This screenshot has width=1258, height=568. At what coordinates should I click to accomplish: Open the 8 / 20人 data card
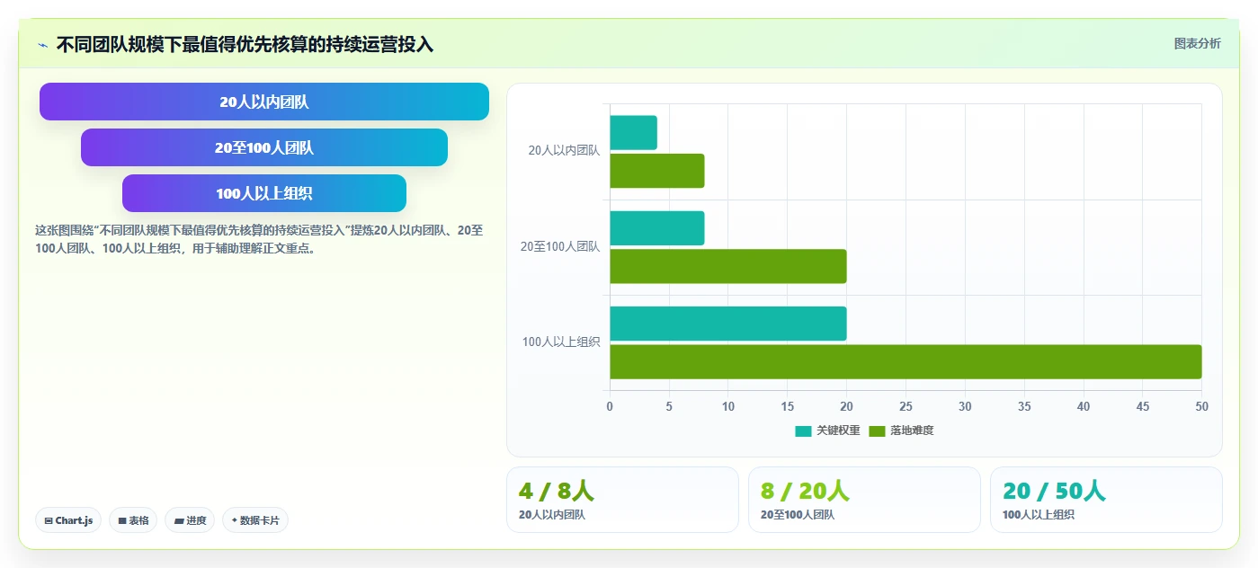click(864, 500)
